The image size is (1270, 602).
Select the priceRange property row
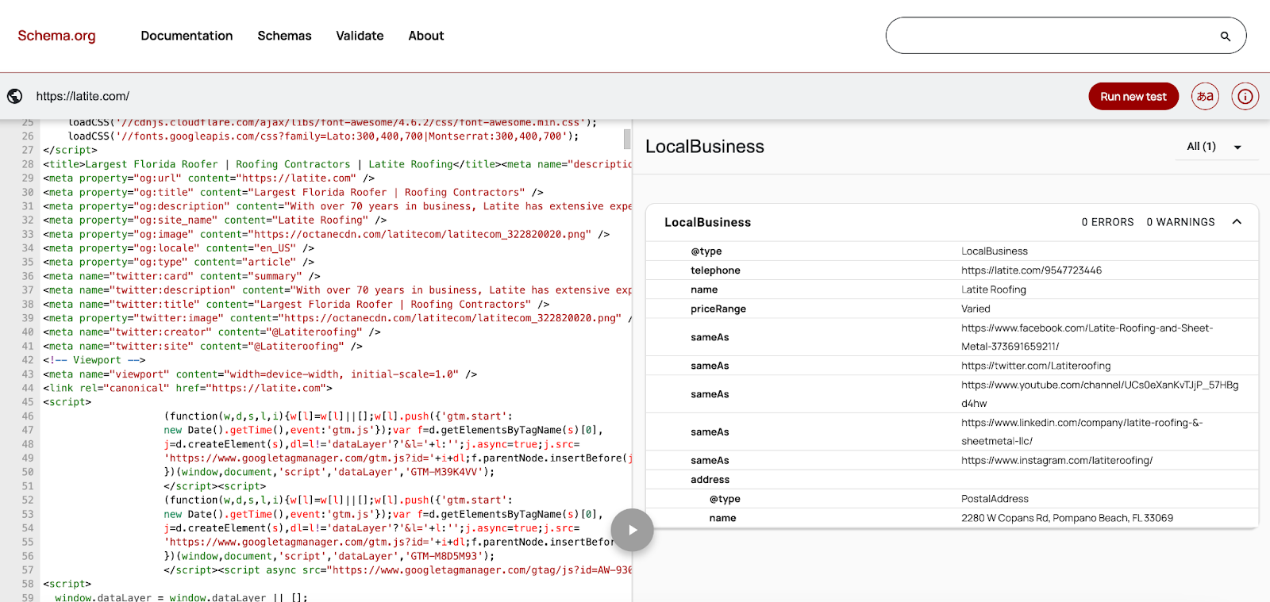click(x=952, y=309)
